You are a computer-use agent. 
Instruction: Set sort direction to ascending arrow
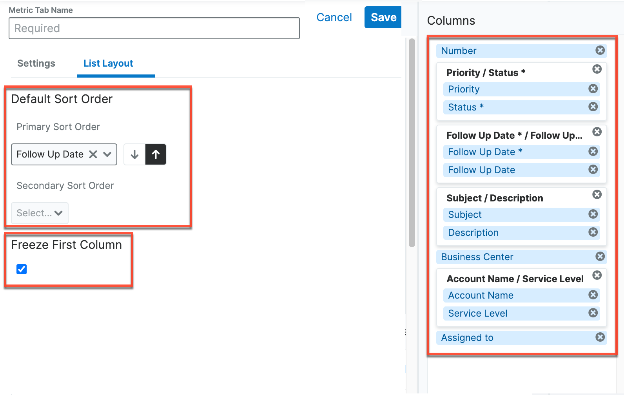[156, 154]
